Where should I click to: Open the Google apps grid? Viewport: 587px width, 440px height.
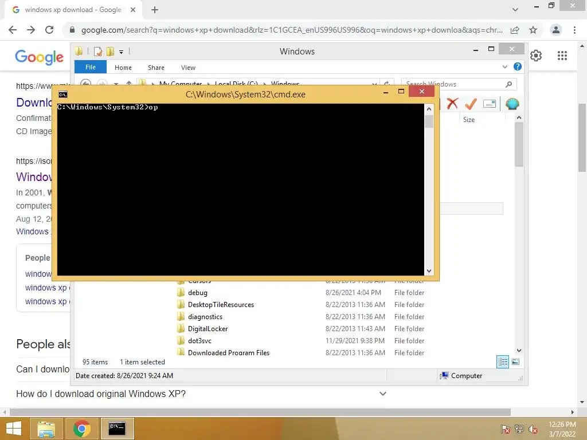(x=562, y=56)
